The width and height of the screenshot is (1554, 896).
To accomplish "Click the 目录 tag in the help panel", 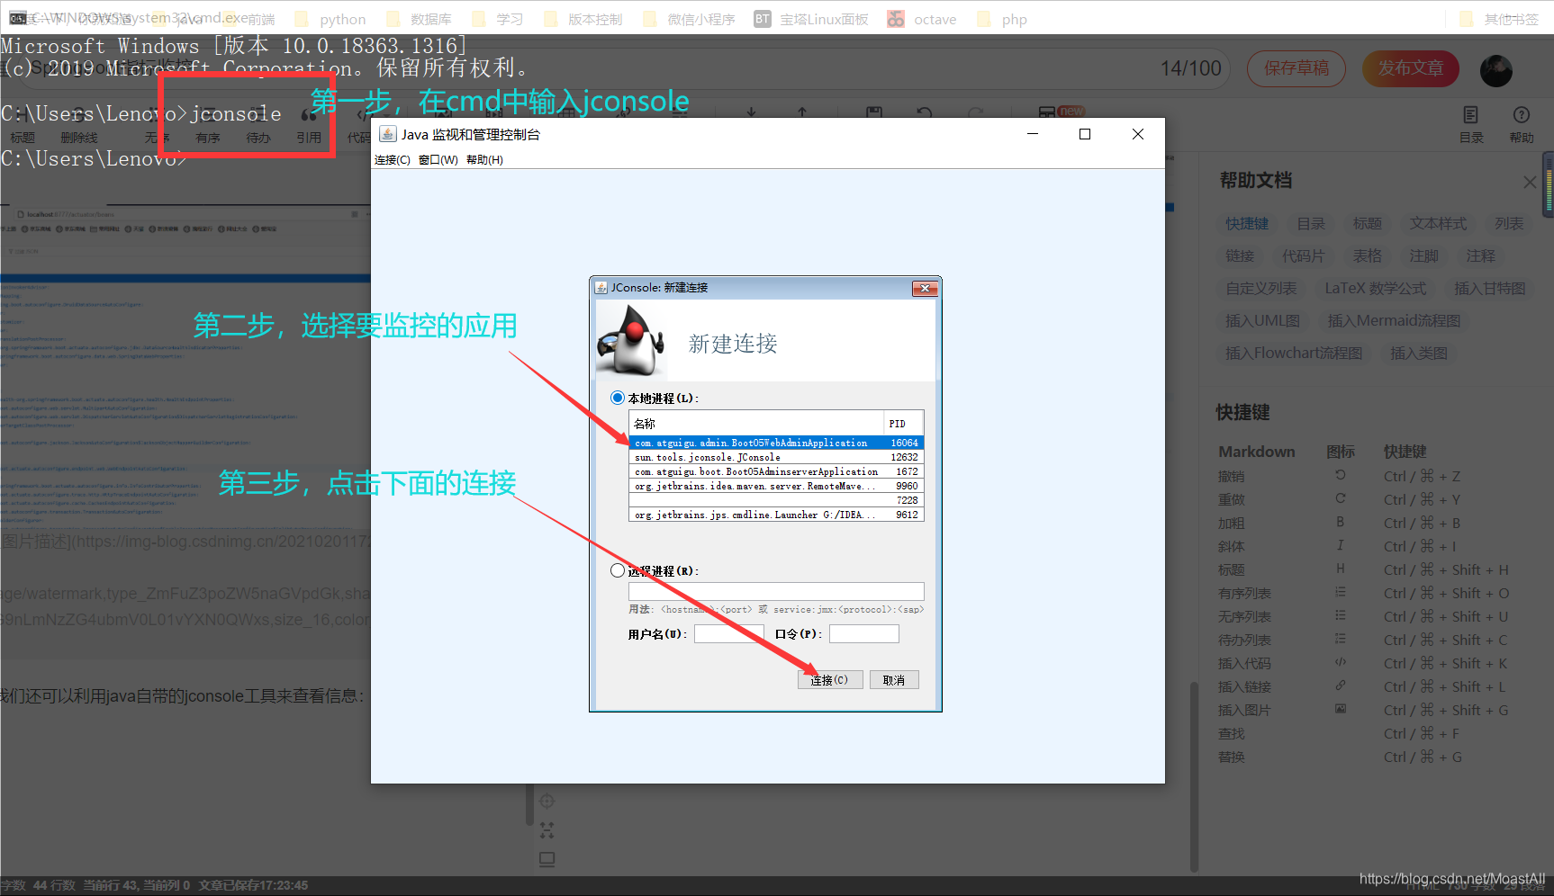I will click(x=1311, y=224).
